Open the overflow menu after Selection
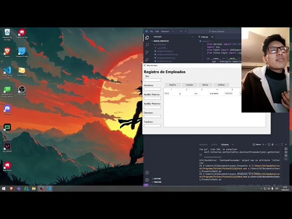 click(x=173, y=31)
